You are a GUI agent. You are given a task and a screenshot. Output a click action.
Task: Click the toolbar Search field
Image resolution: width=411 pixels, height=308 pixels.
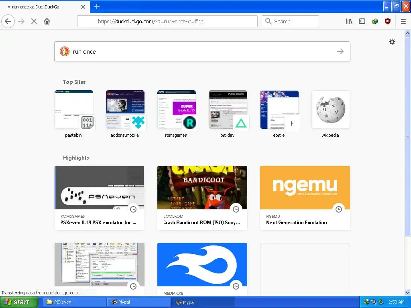coord(290,21)
